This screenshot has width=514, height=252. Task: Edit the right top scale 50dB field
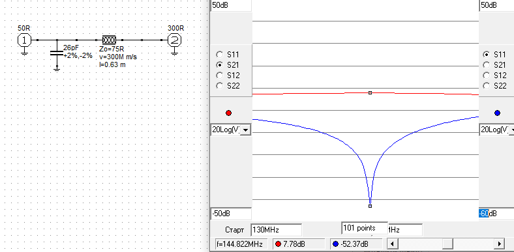point(496,6)
